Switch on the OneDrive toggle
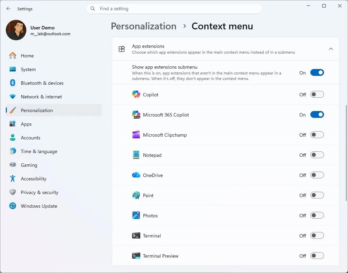 pyautogui.click(x=317, y=175)
